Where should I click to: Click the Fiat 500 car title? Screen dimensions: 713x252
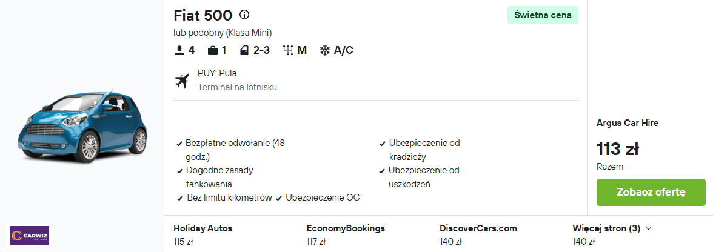203,15
